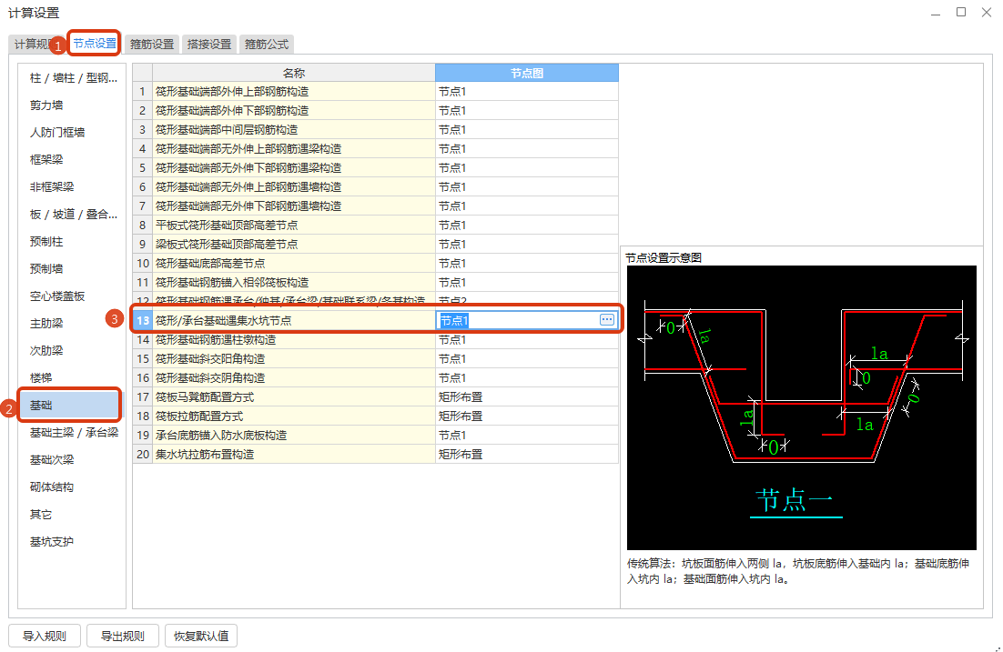Select row 筏板马凳筋配置方式
The width and height of the screenshot is (1003, 652).
pos(376,397)
